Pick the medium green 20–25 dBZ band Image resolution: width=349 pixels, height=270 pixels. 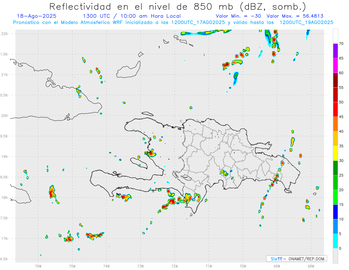click(335, 183)
